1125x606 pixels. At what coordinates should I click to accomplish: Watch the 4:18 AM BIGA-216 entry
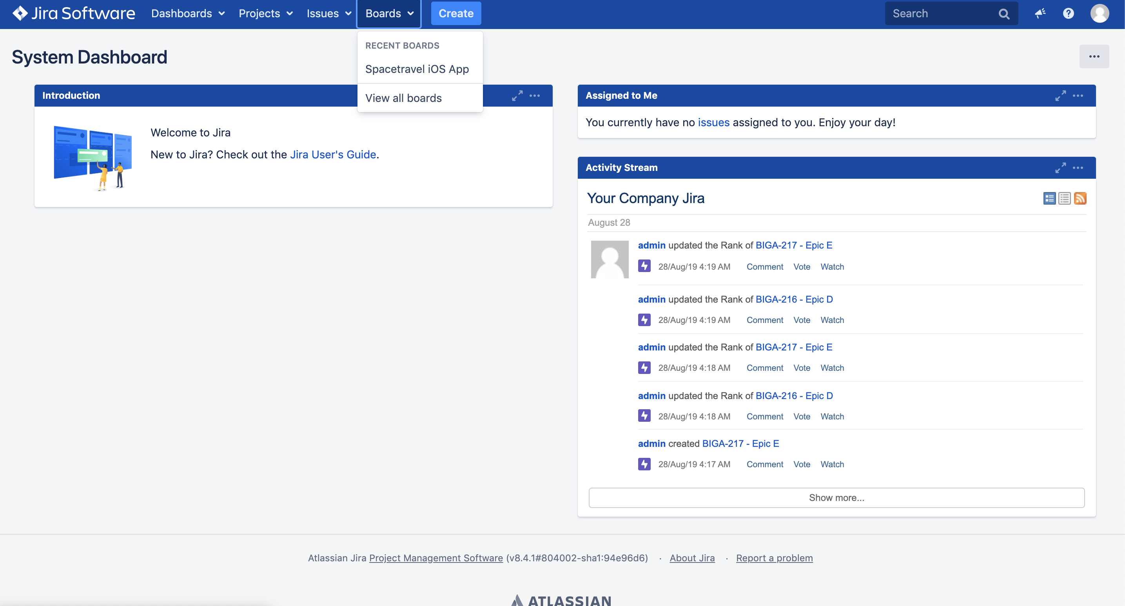[x=832, y=417]
